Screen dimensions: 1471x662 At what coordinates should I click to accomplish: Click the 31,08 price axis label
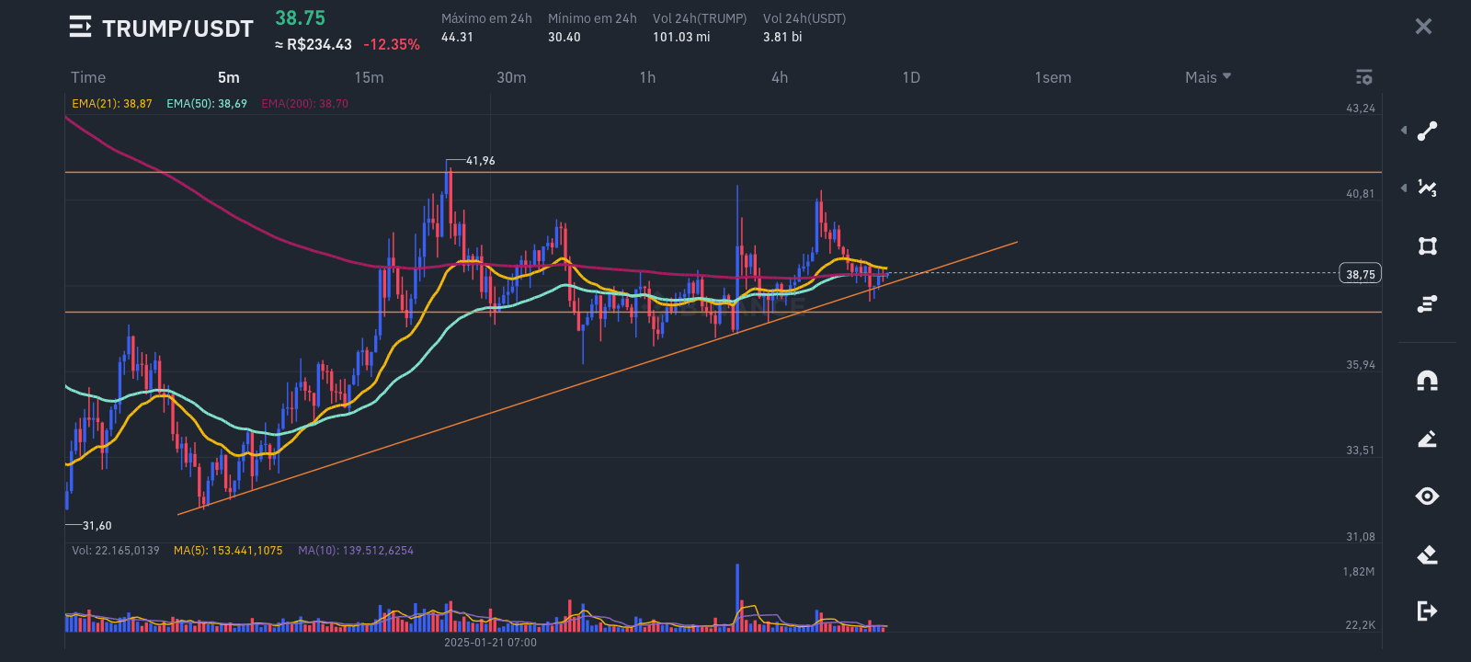click(1361, 537)
